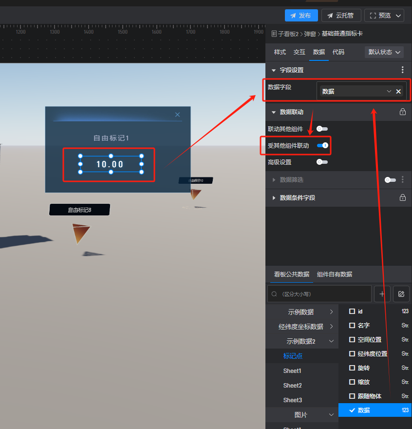Image resolution: width=412 pixels, height=429 pixels.
Task: Focus the data search field (区分大小写)
Action: point(319,294)
